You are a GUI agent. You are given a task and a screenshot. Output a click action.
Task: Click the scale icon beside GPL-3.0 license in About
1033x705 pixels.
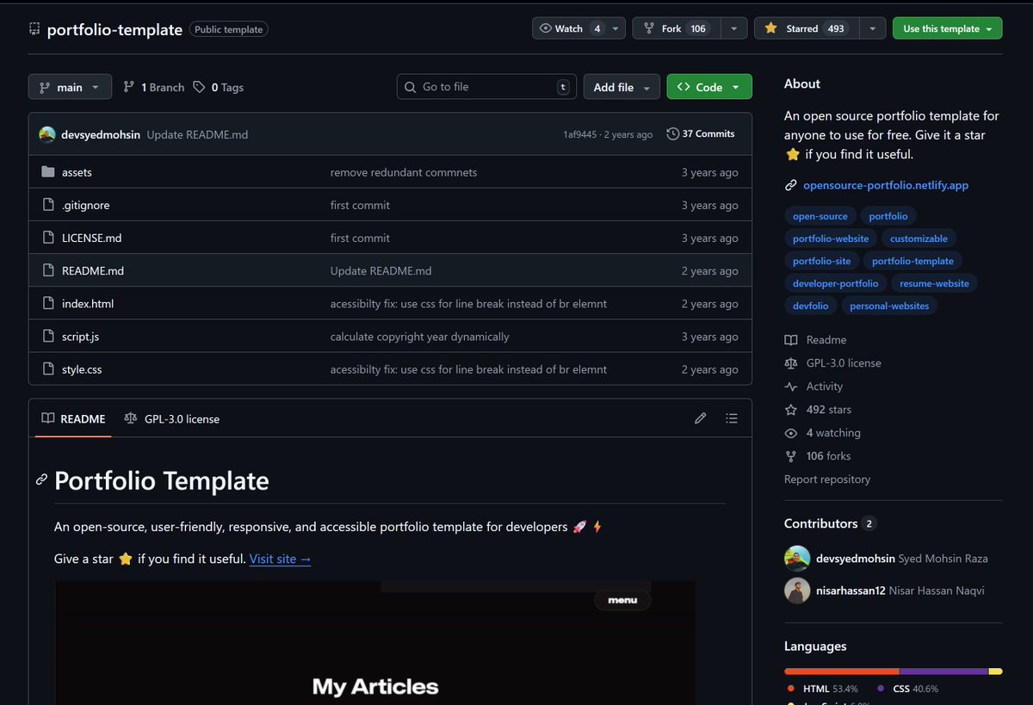click(x=791, y=363)
